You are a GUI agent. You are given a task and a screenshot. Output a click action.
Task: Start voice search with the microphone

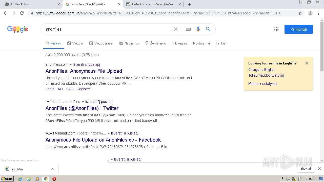(198, 29)
